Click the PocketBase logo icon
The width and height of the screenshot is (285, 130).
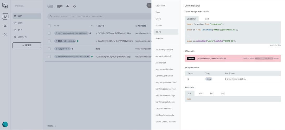pos(5,6)
